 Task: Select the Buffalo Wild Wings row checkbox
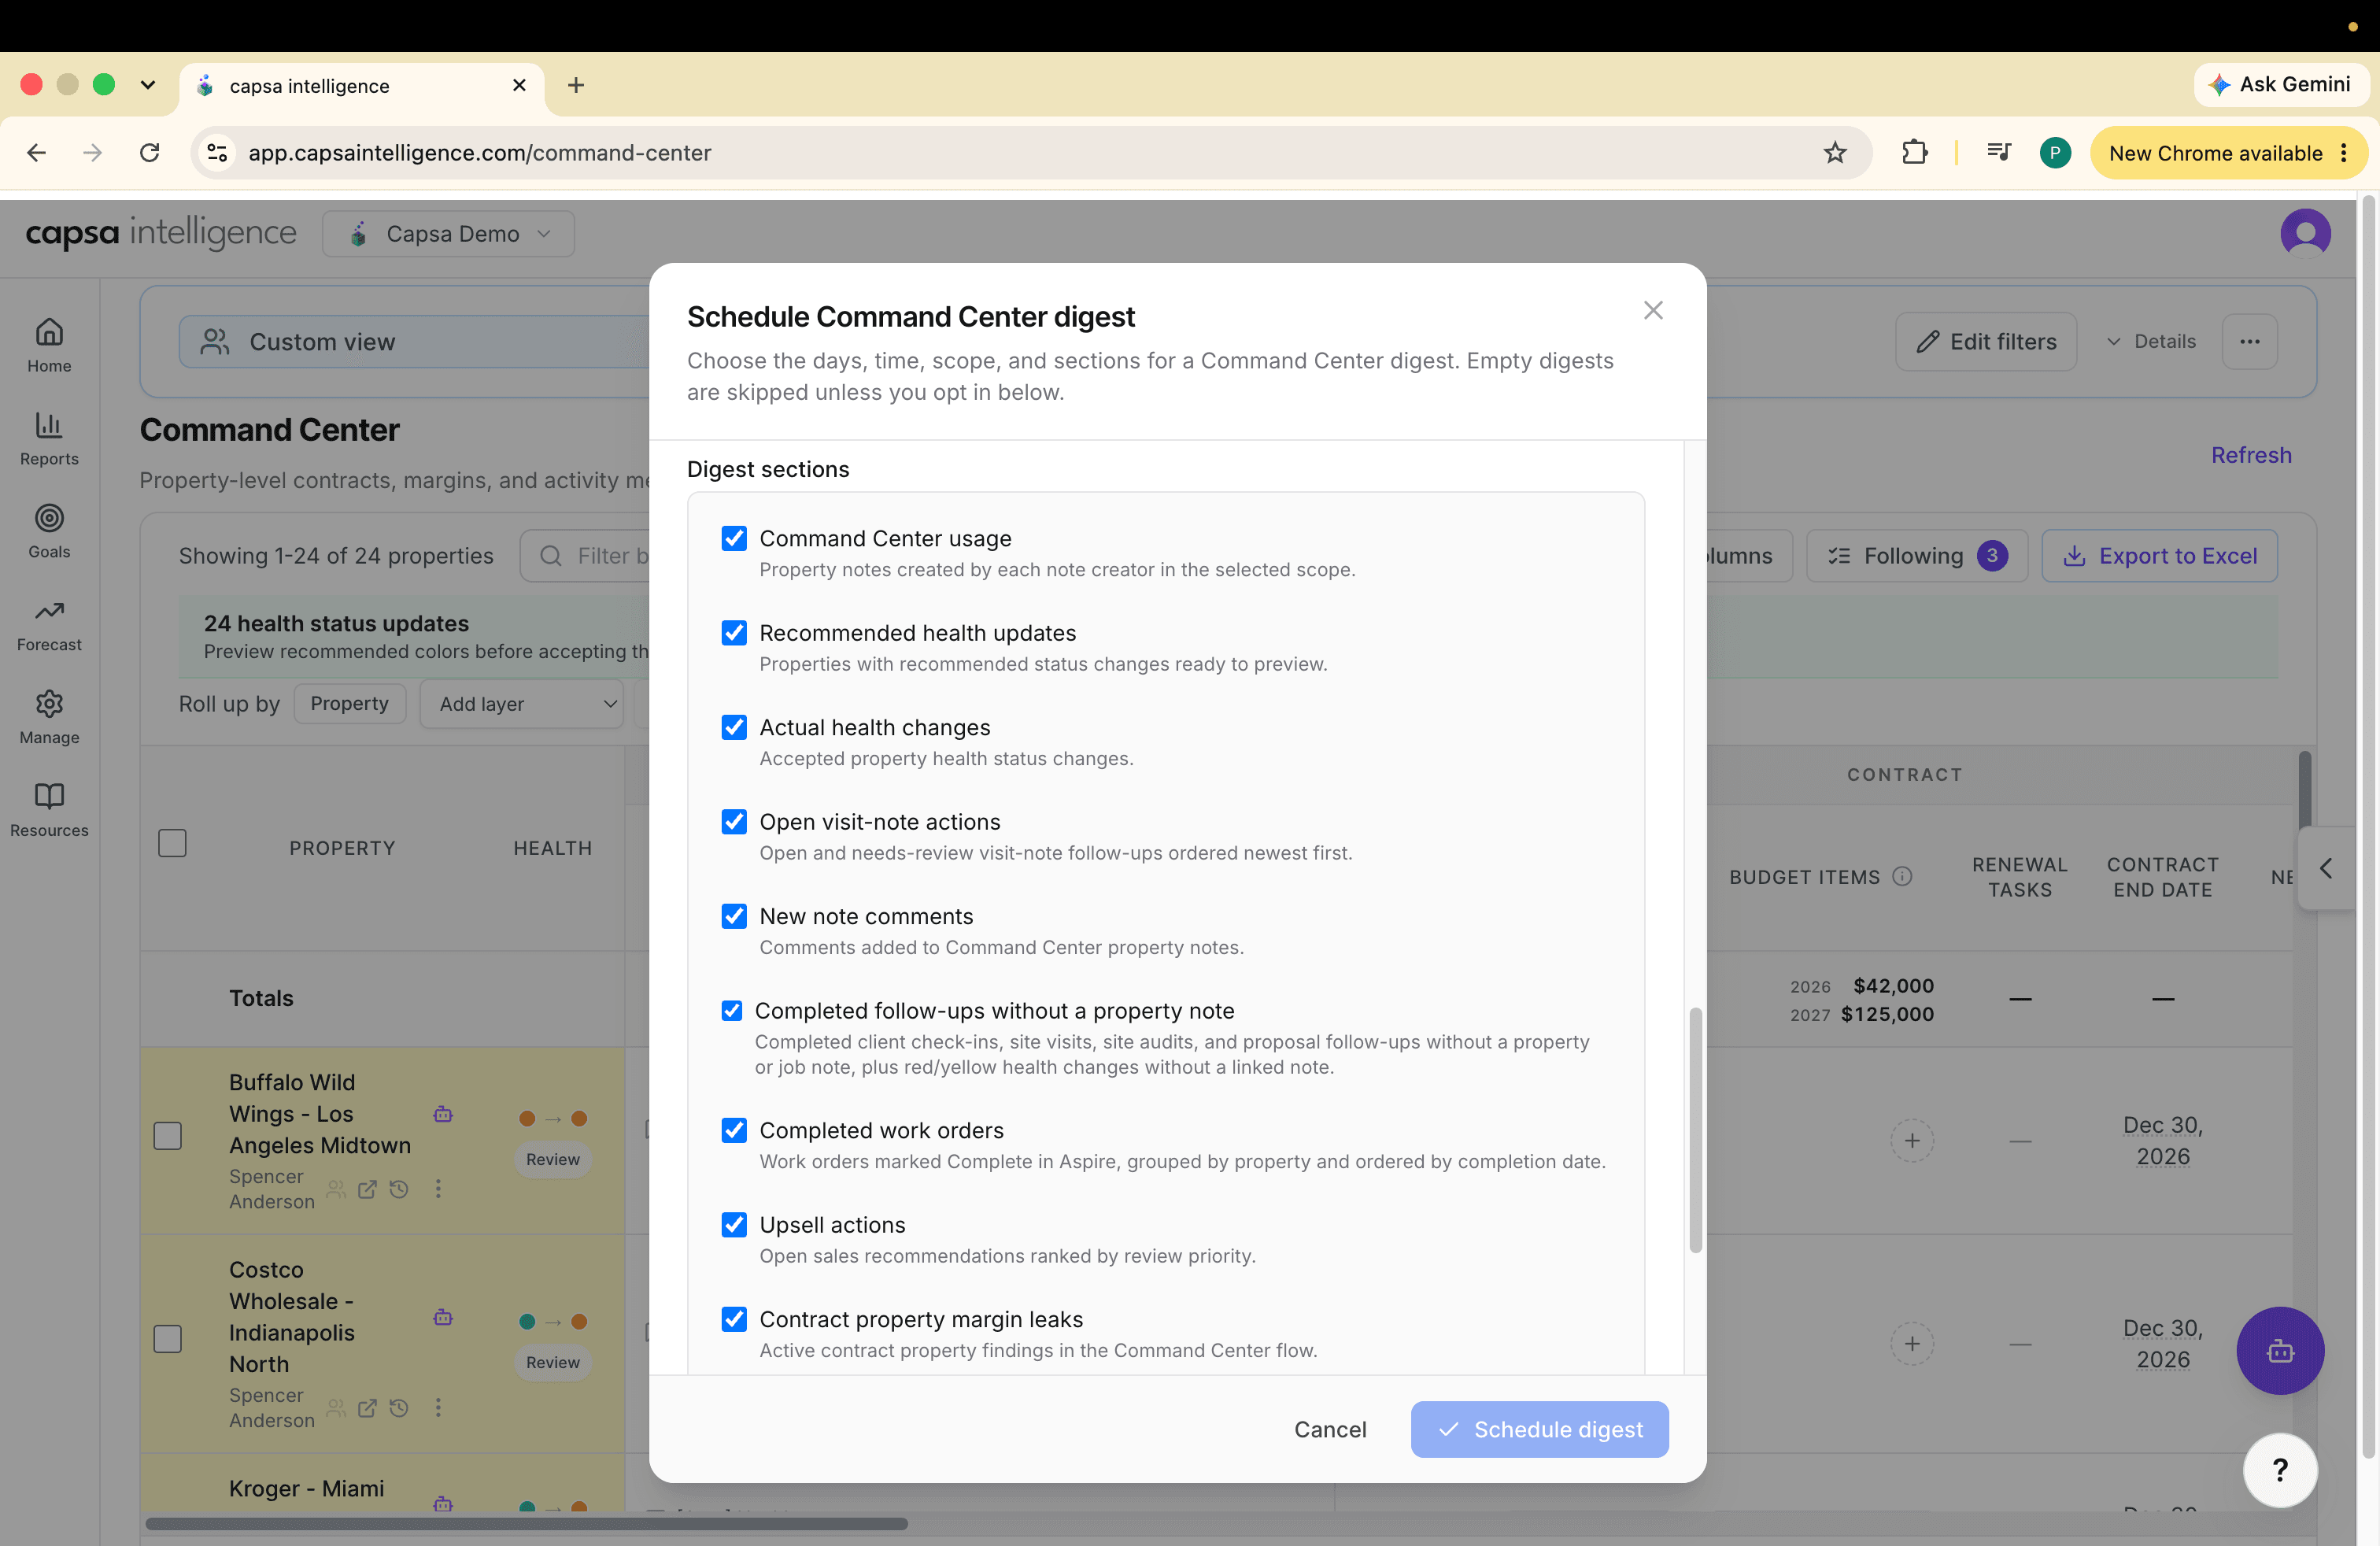167,1136
